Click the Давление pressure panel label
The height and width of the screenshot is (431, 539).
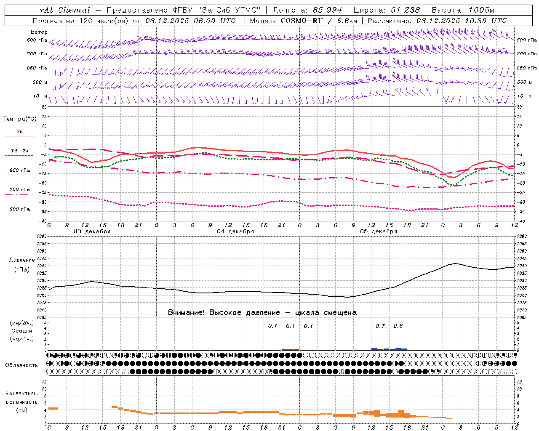point(22,260)
